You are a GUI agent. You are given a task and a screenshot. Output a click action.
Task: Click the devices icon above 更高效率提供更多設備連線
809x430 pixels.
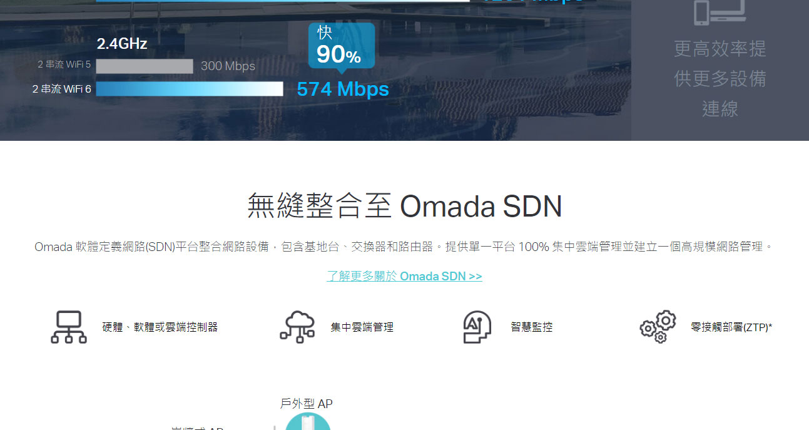720,13
